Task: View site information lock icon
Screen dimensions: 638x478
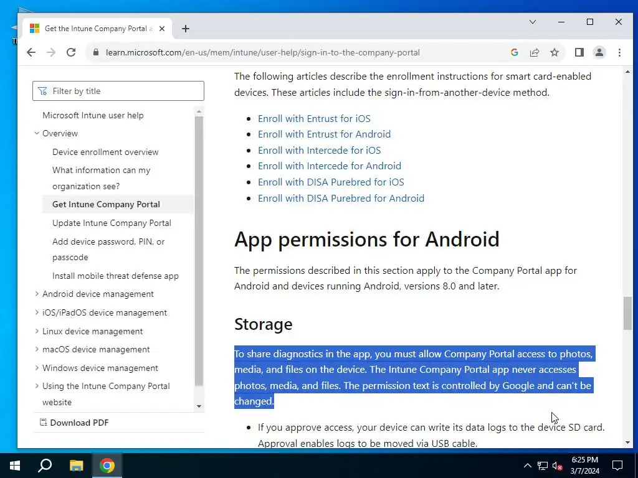Action: click(x=95, y=52)
